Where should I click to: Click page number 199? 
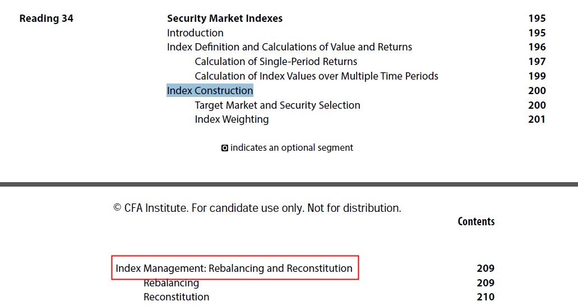(x=537, y=76)
